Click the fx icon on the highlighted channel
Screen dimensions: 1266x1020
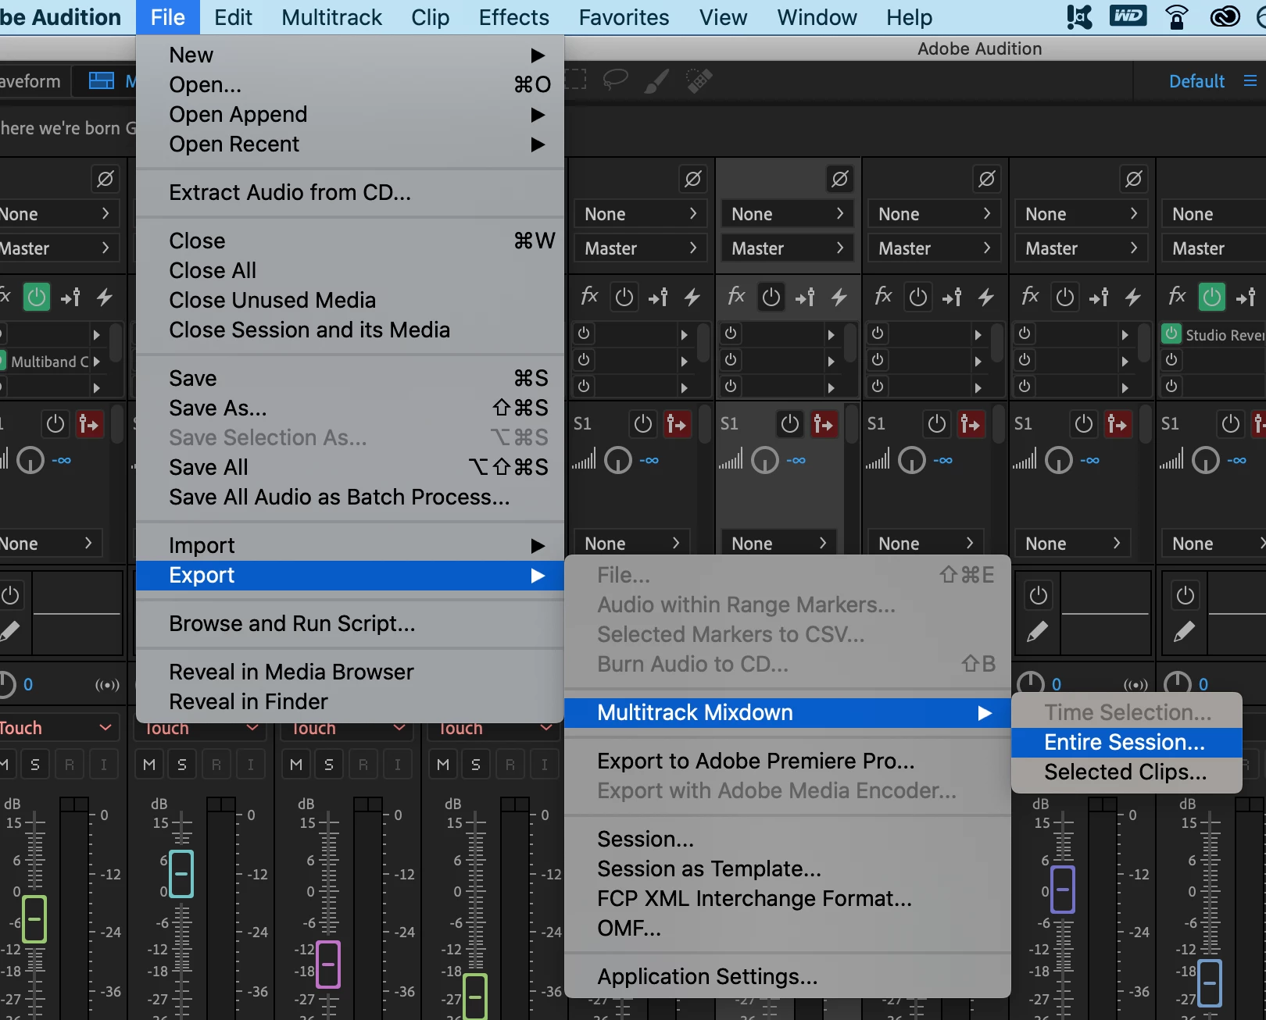736,296
